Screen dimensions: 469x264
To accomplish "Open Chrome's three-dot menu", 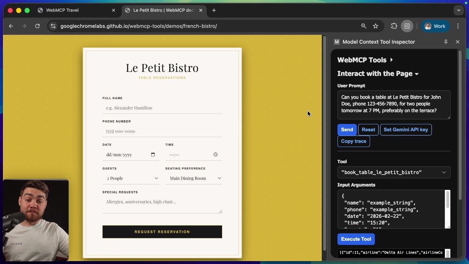I will [458, 26].
